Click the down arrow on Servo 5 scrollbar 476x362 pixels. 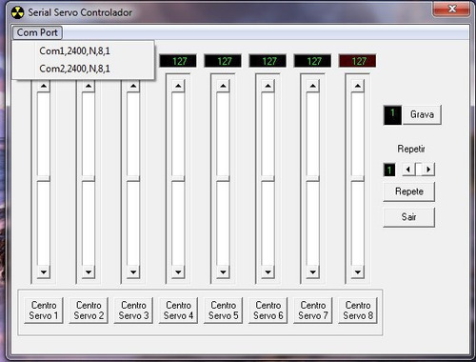[223, 271]
